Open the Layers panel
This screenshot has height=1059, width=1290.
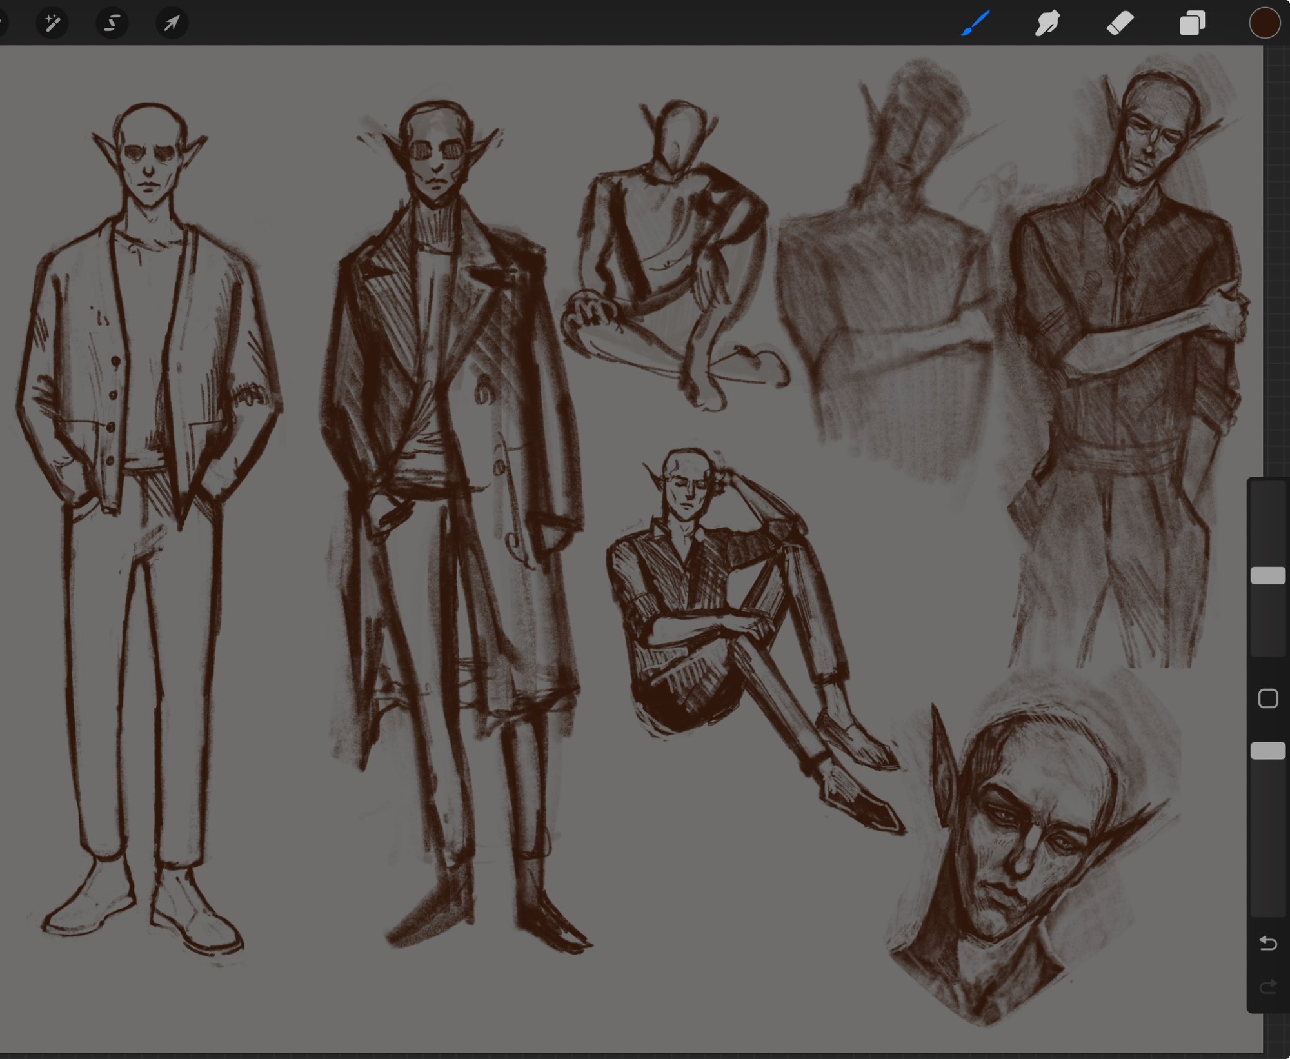[1192, 24]
